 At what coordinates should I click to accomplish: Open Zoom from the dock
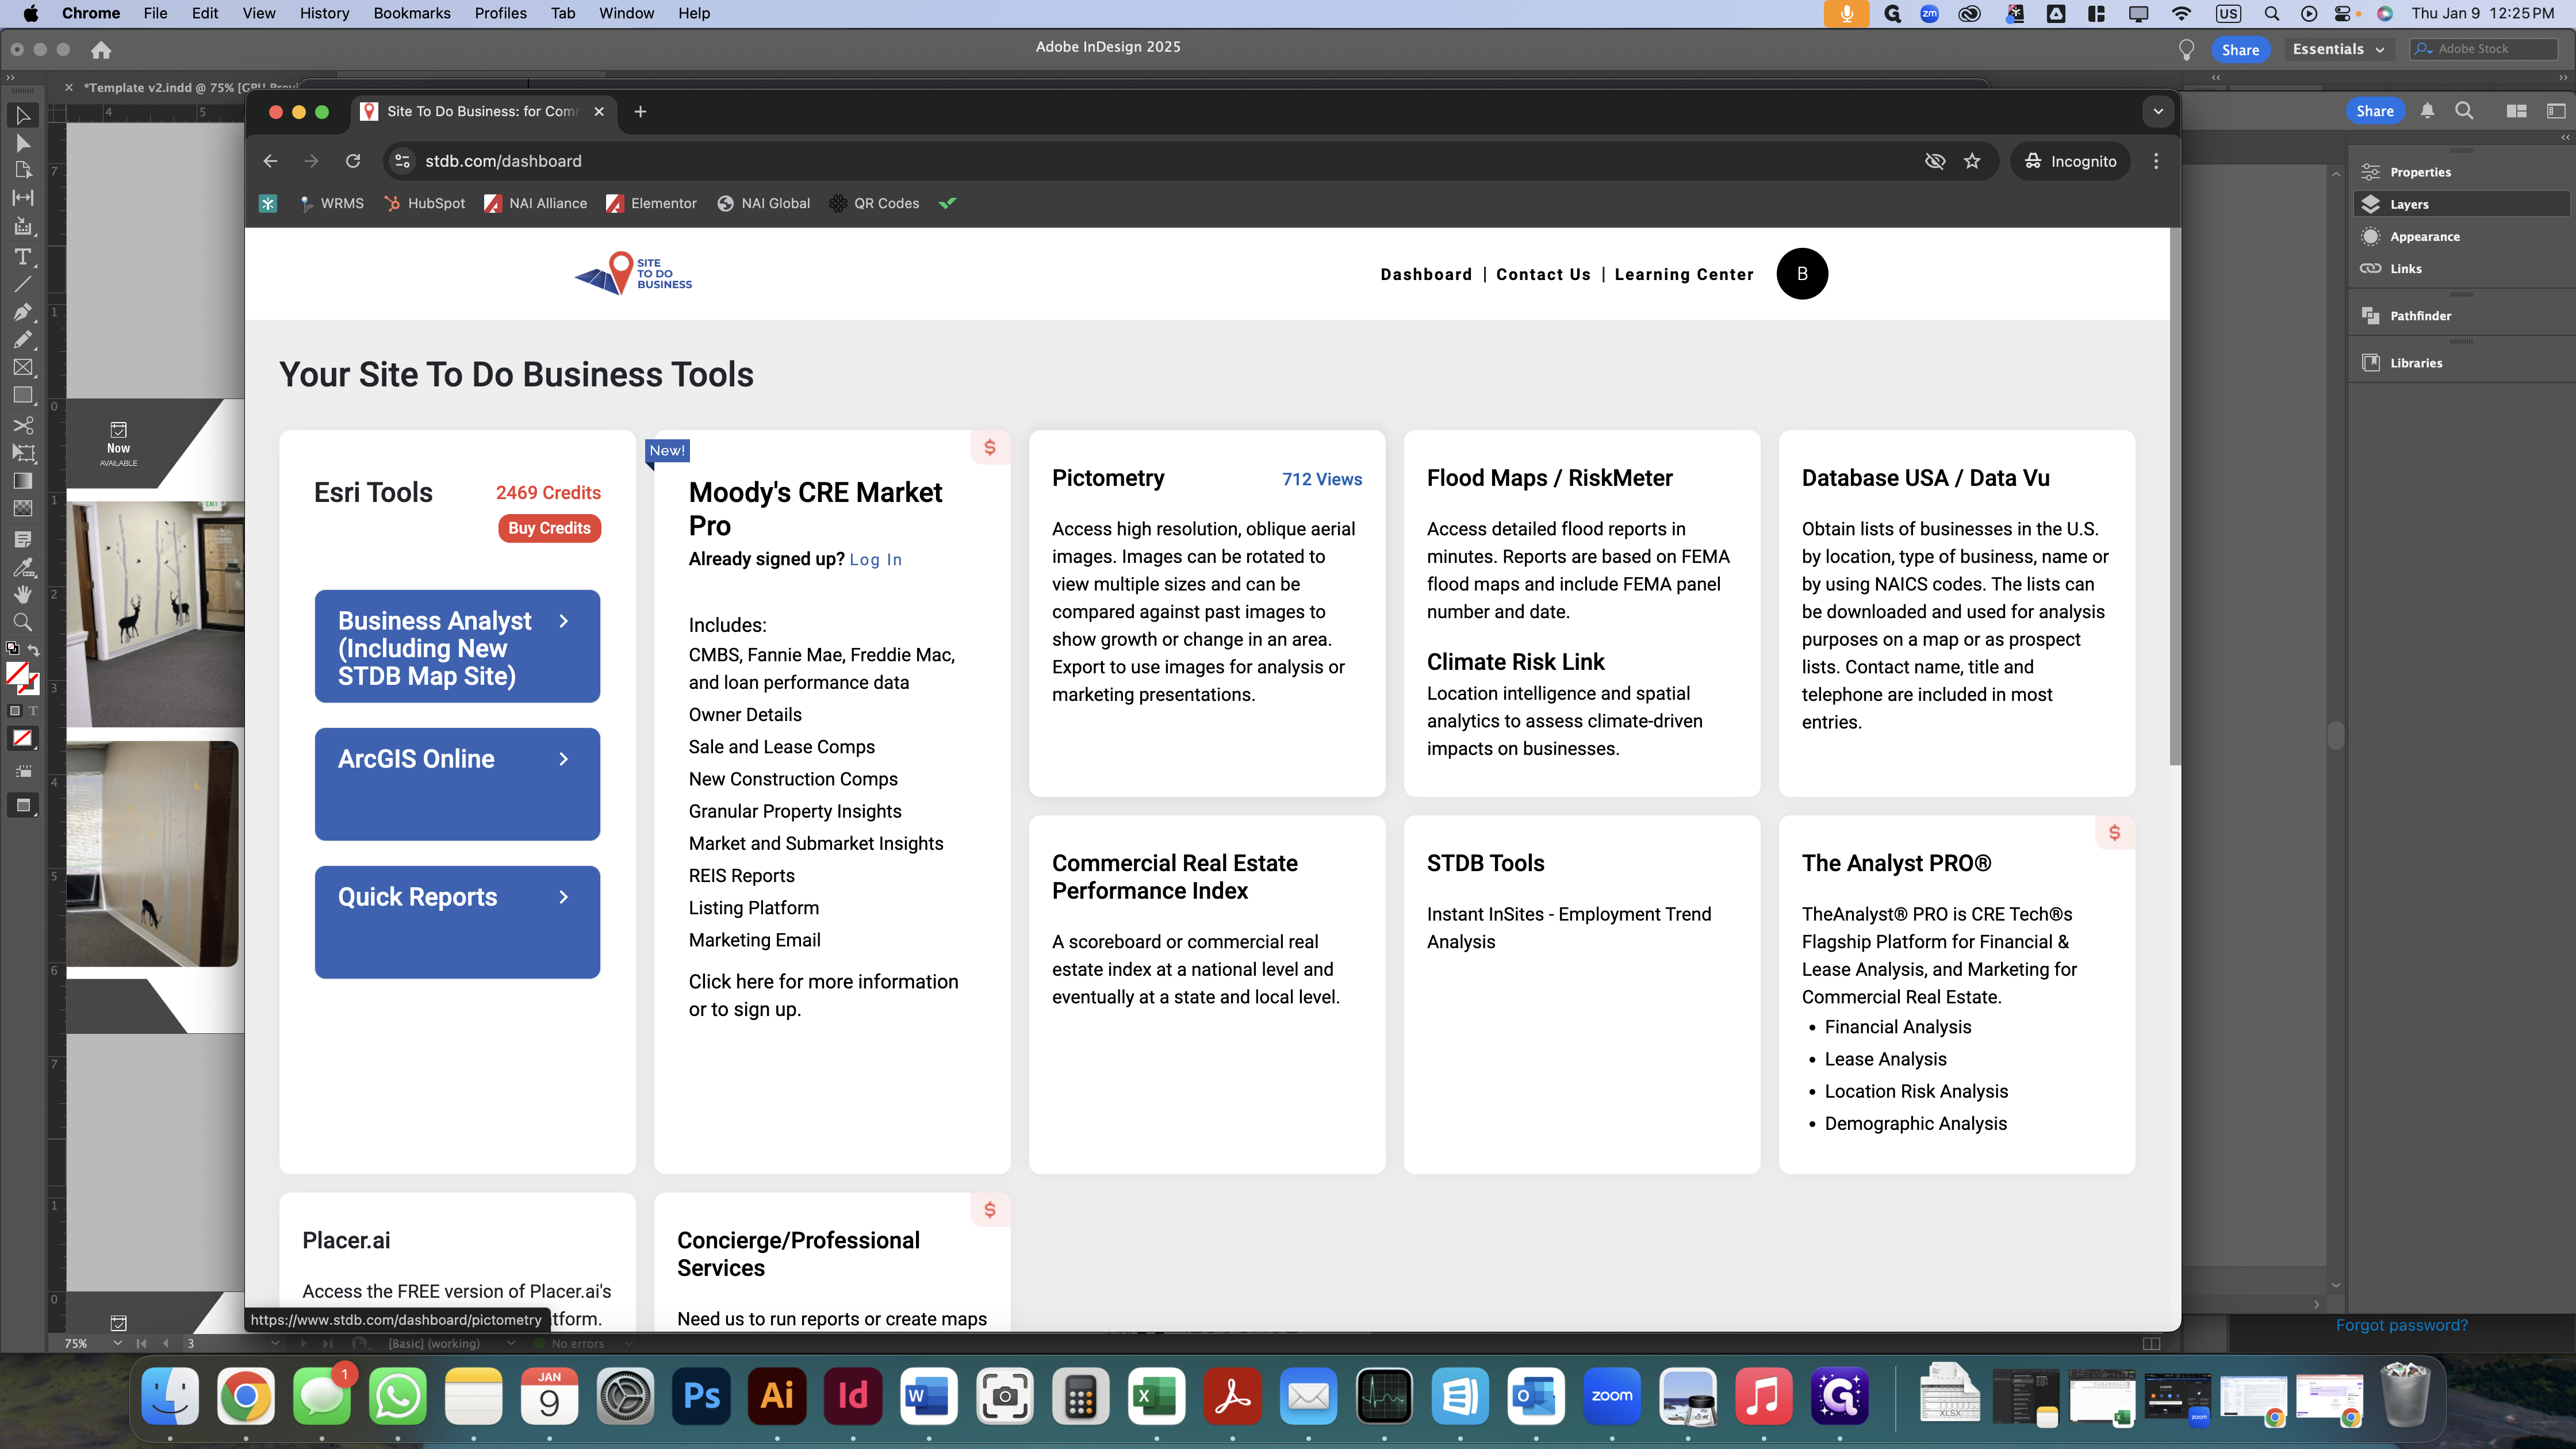[1612, 1396]
